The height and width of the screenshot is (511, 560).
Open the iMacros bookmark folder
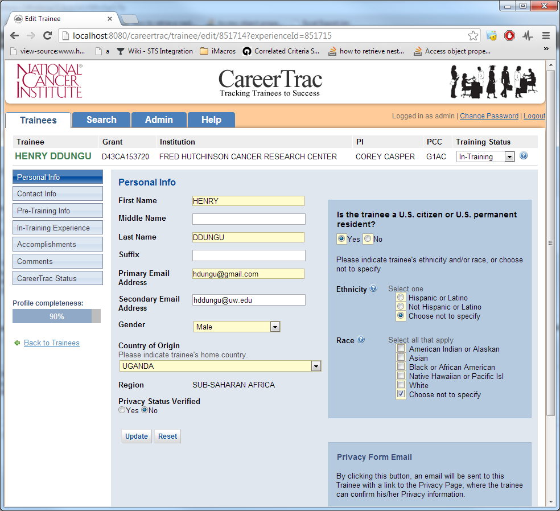pos(217,51)
